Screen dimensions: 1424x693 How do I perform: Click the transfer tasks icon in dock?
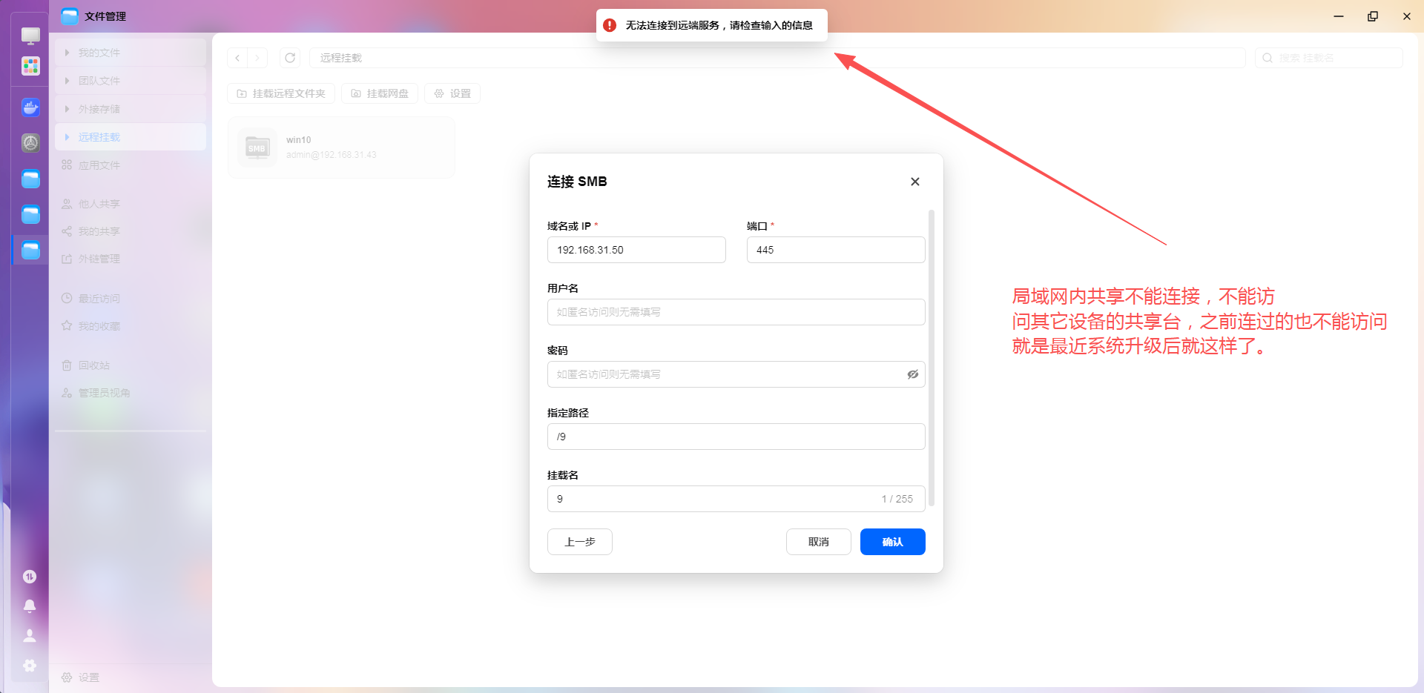(30, 577)
